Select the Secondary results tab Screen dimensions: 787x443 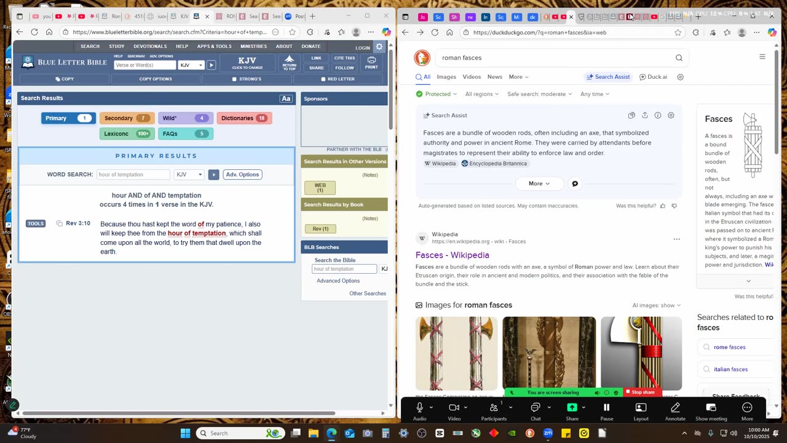(x=125, y=118)
